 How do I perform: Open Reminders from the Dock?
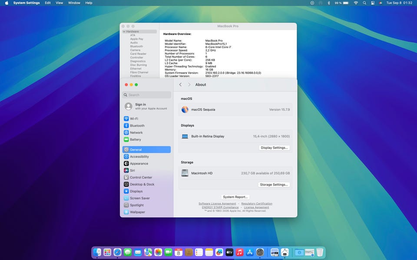(x=199, y=252)
